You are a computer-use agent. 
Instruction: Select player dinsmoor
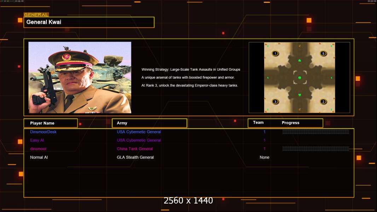pyautogui.click(x=38, y=149)
